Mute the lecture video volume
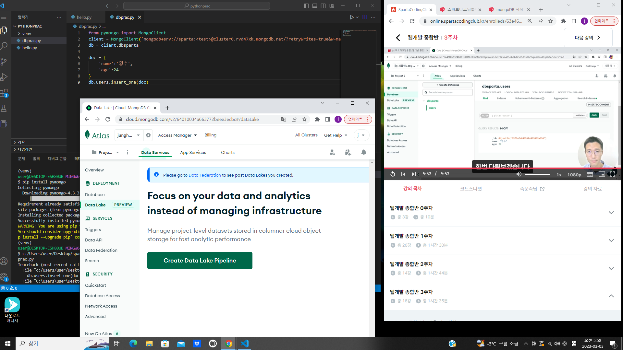 coord(519,174)
